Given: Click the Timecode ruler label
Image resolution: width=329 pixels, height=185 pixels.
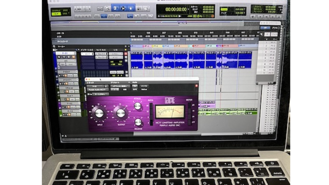Looking at the screenshot, I should 63,42.
